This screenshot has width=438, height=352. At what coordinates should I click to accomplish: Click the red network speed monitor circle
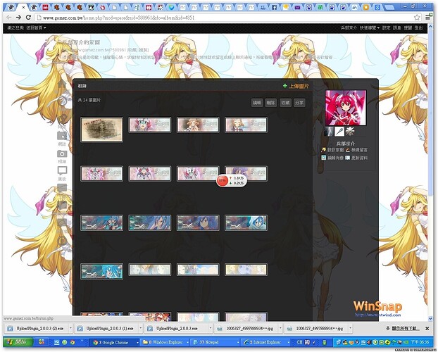[x=222, y=180]
